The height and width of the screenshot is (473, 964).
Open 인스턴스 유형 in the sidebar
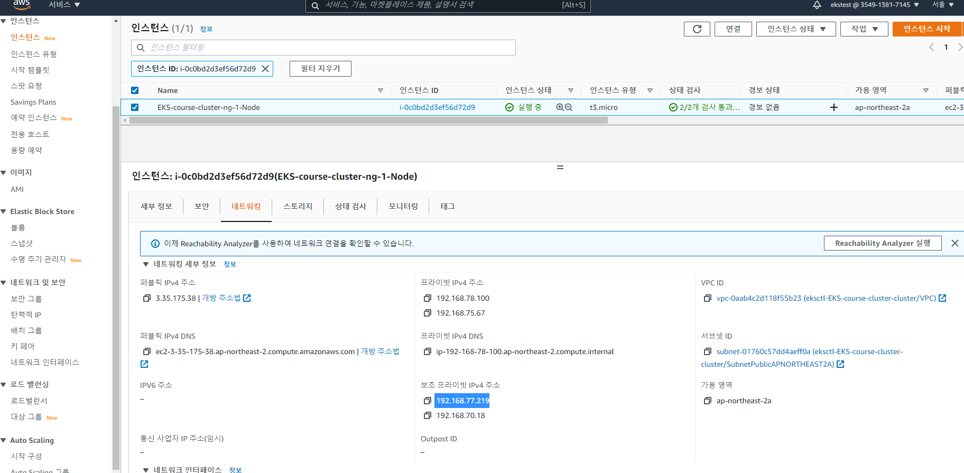(x=34, y=54)
